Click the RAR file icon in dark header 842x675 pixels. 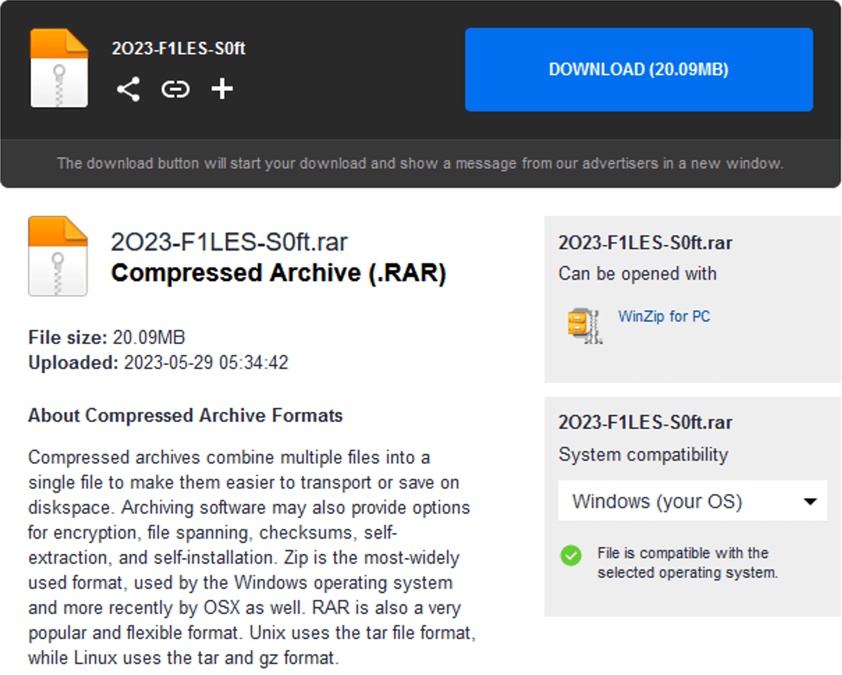[59, 68]
